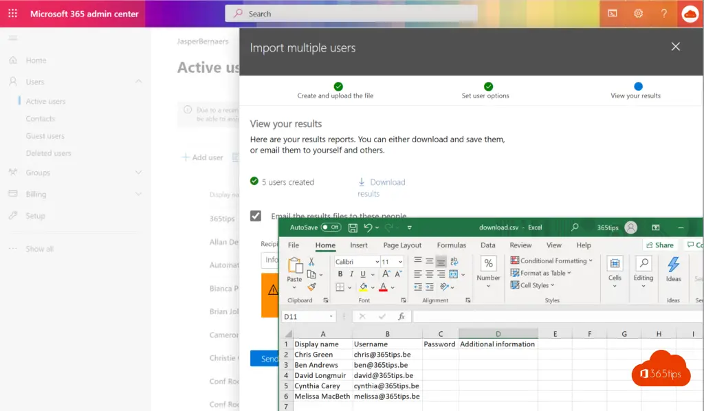Open Home in admin center sidebar
Screen dimensions: 704x411
(x=36, y=60)
